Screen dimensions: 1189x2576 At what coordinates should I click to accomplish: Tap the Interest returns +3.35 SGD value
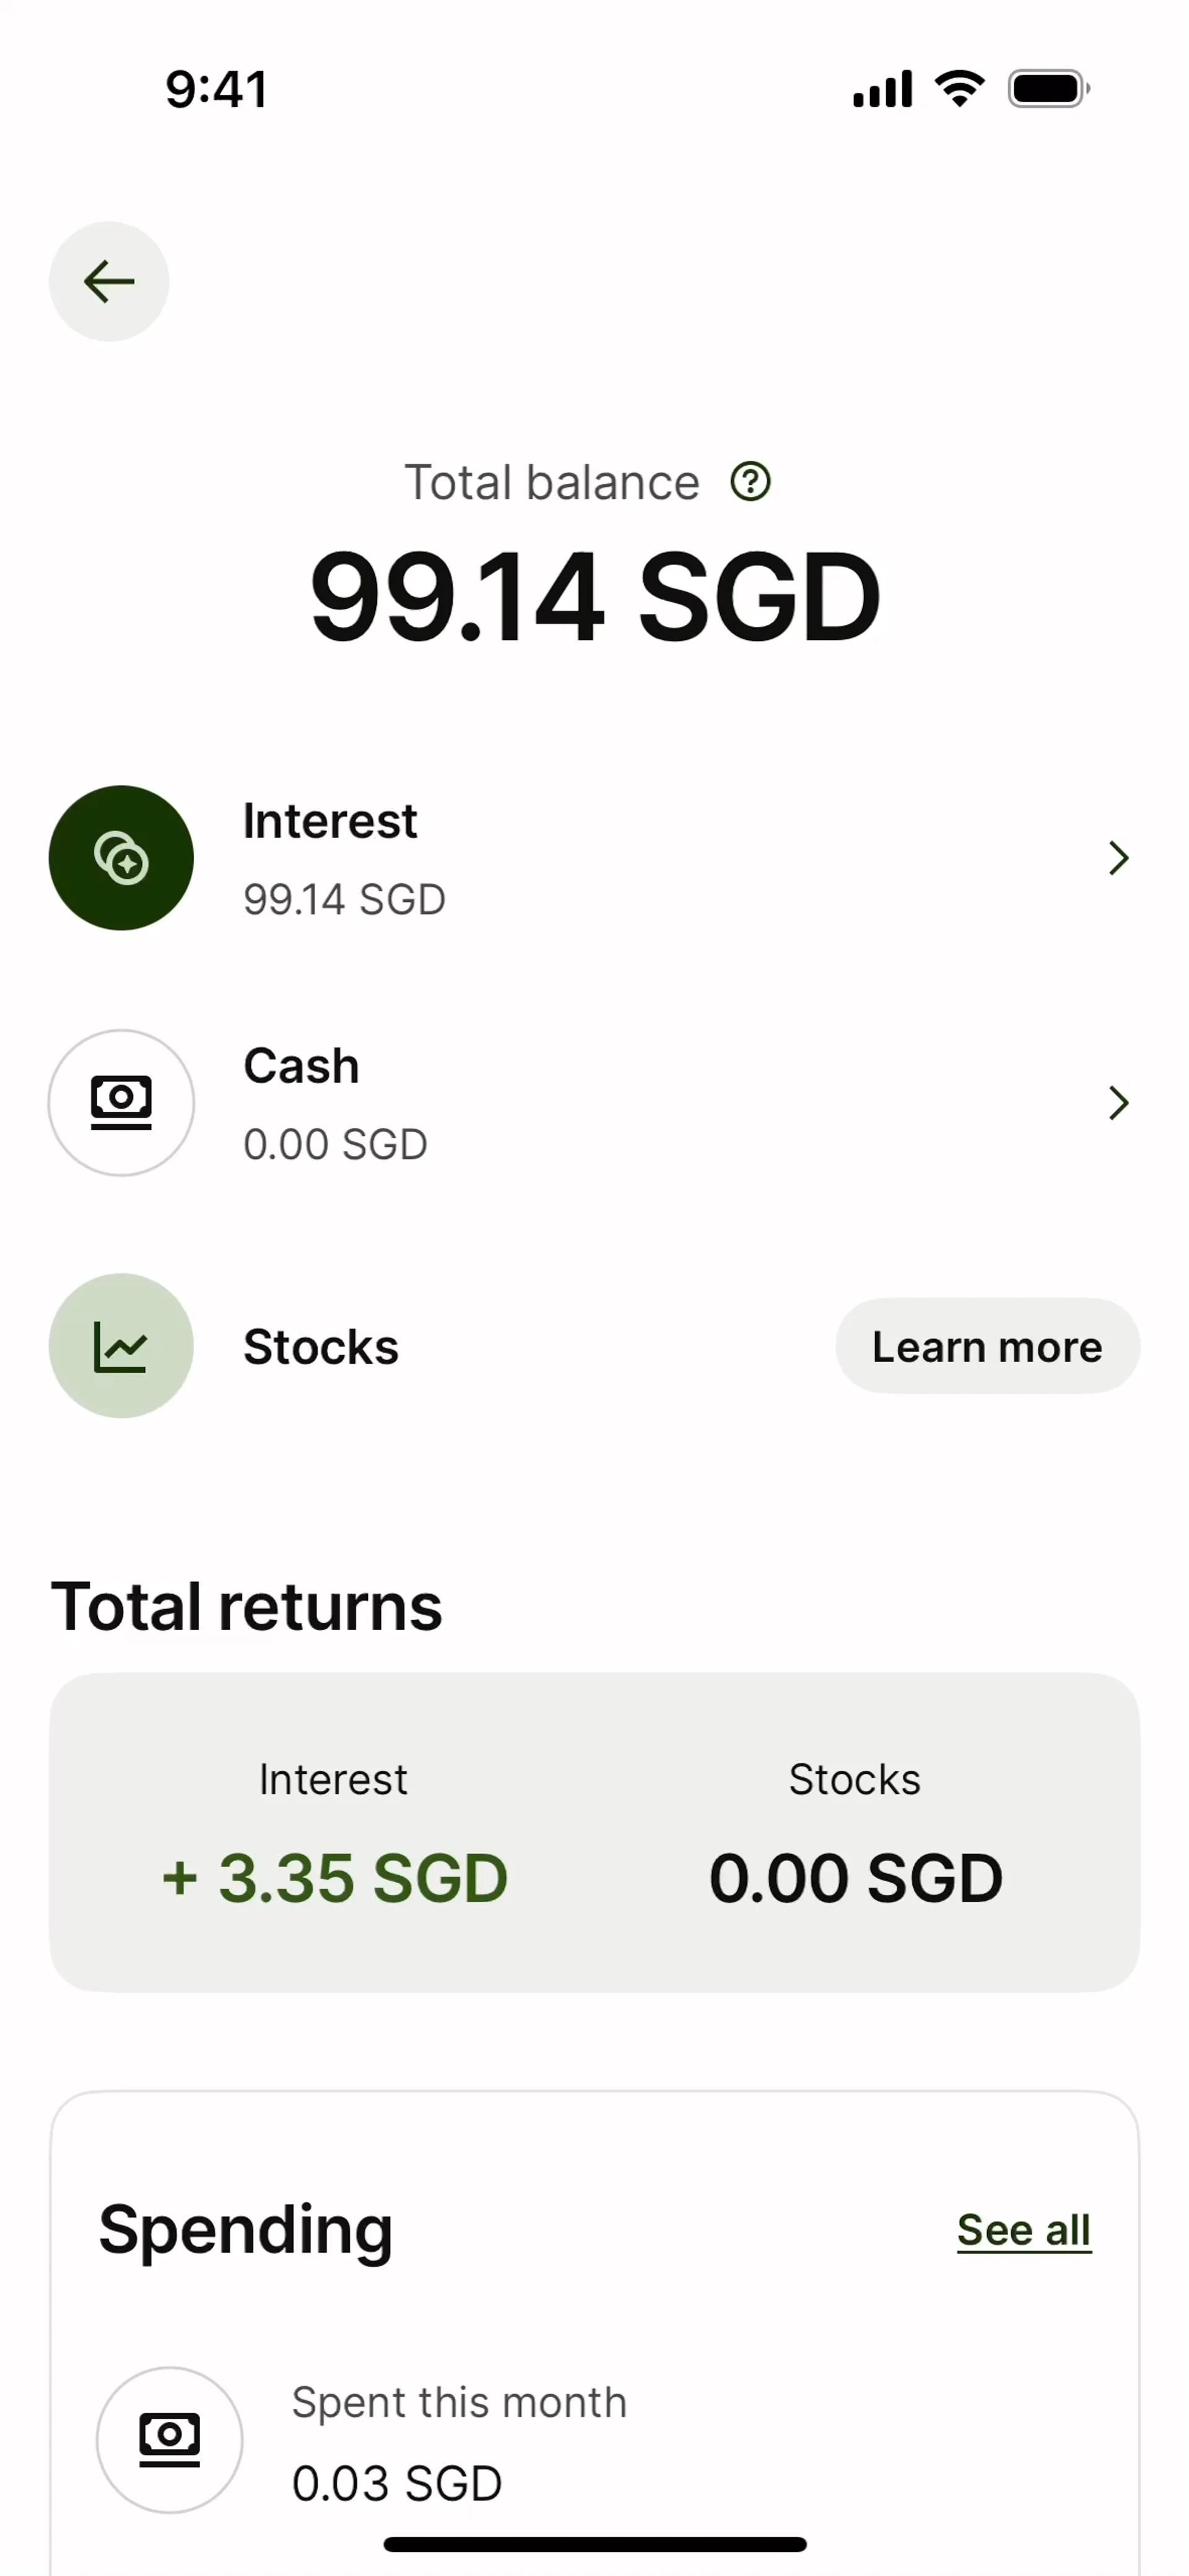pos(335,1877)
